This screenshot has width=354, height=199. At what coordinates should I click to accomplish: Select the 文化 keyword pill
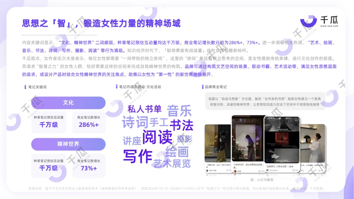point(68,103)
